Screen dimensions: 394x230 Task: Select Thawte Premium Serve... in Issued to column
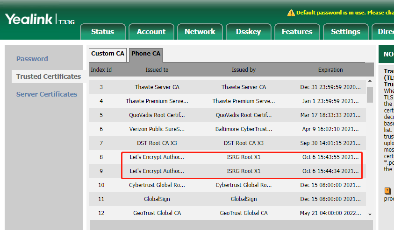(157, 101)
